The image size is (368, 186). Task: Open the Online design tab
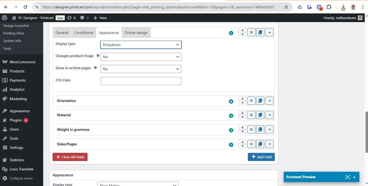136,33
